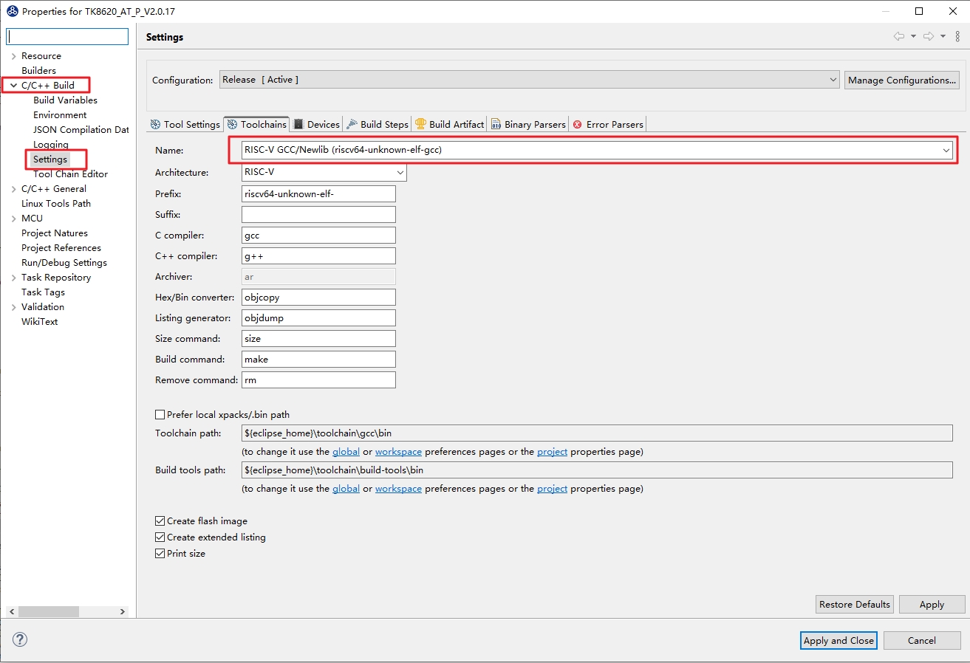Open the Error Parsers tab
This screenshot has height=663, width=970.
coord(608,124)
